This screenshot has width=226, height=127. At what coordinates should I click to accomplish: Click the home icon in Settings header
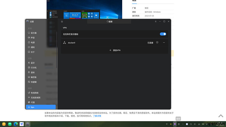click(62, 22)
